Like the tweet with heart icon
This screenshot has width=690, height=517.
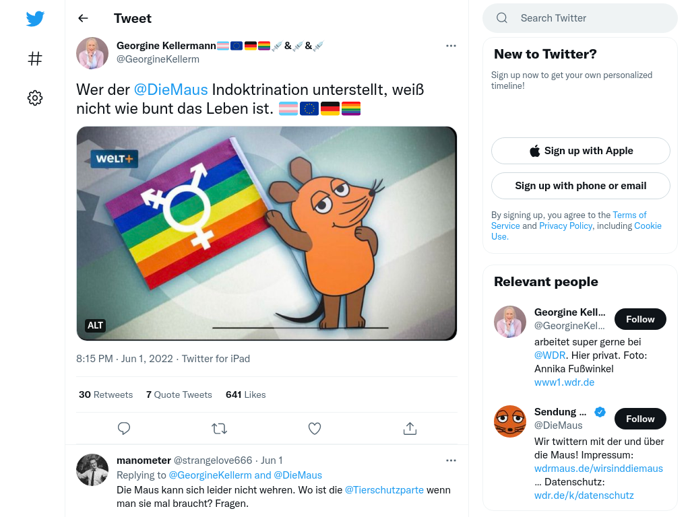click(x=315, y=428)
